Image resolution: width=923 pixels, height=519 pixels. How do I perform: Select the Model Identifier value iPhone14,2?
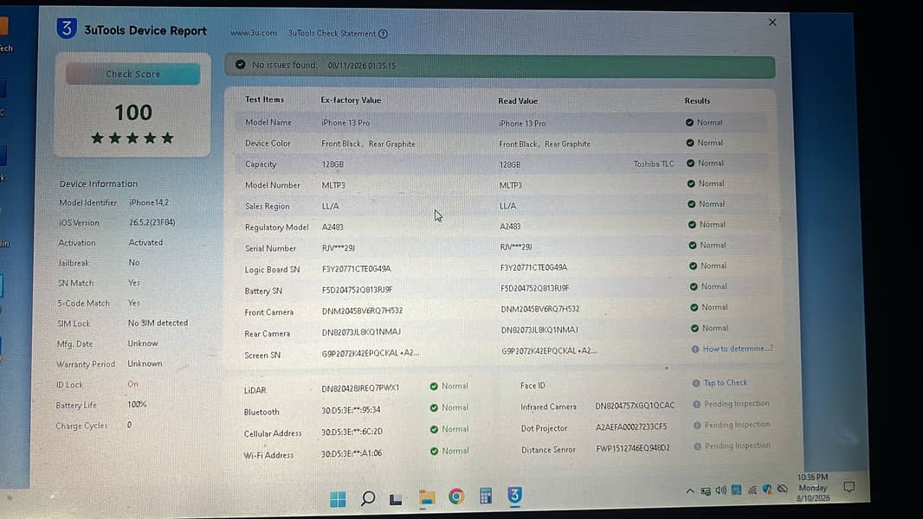pyautogui.click(x=149, y=202)
